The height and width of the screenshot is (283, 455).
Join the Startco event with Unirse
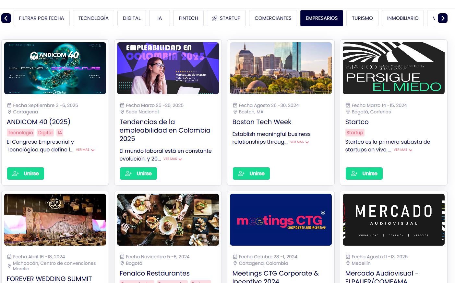tap(364, 174)
